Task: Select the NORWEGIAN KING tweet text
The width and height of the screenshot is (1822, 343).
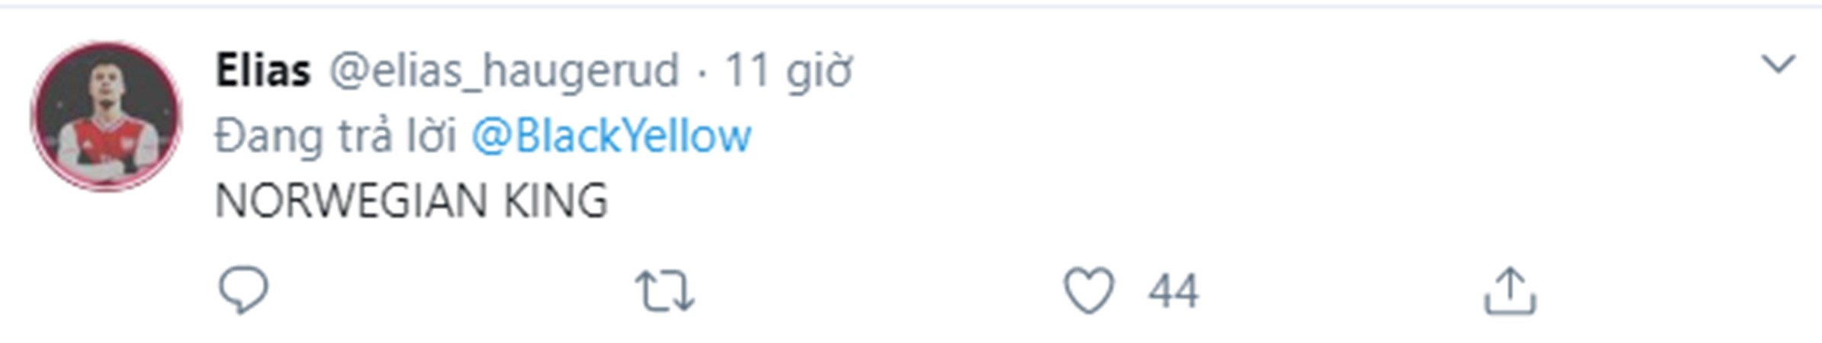Action: pos(412,201)
